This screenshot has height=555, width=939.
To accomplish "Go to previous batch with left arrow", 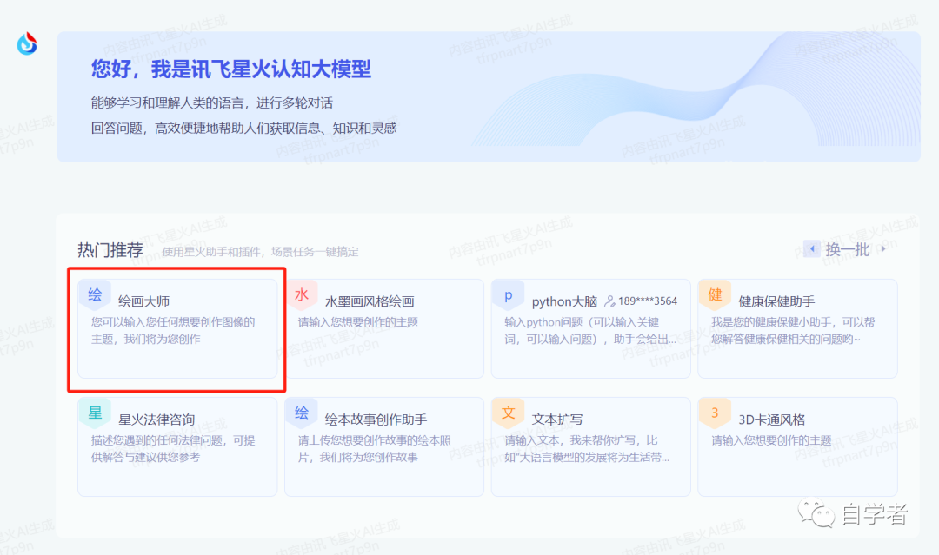I will click(x=812, y=248).
